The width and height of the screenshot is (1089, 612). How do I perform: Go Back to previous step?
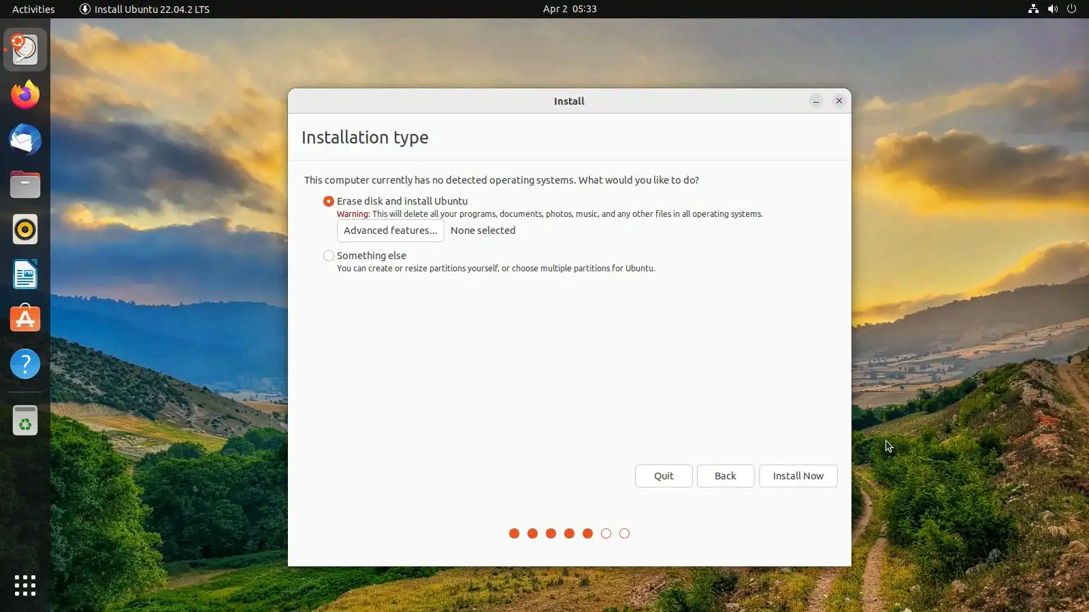[x=726, y=476]
